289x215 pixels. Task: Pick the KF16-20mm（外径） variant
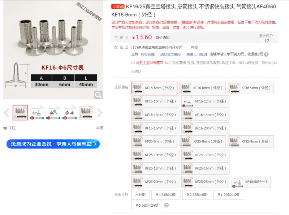click(205, 128)
